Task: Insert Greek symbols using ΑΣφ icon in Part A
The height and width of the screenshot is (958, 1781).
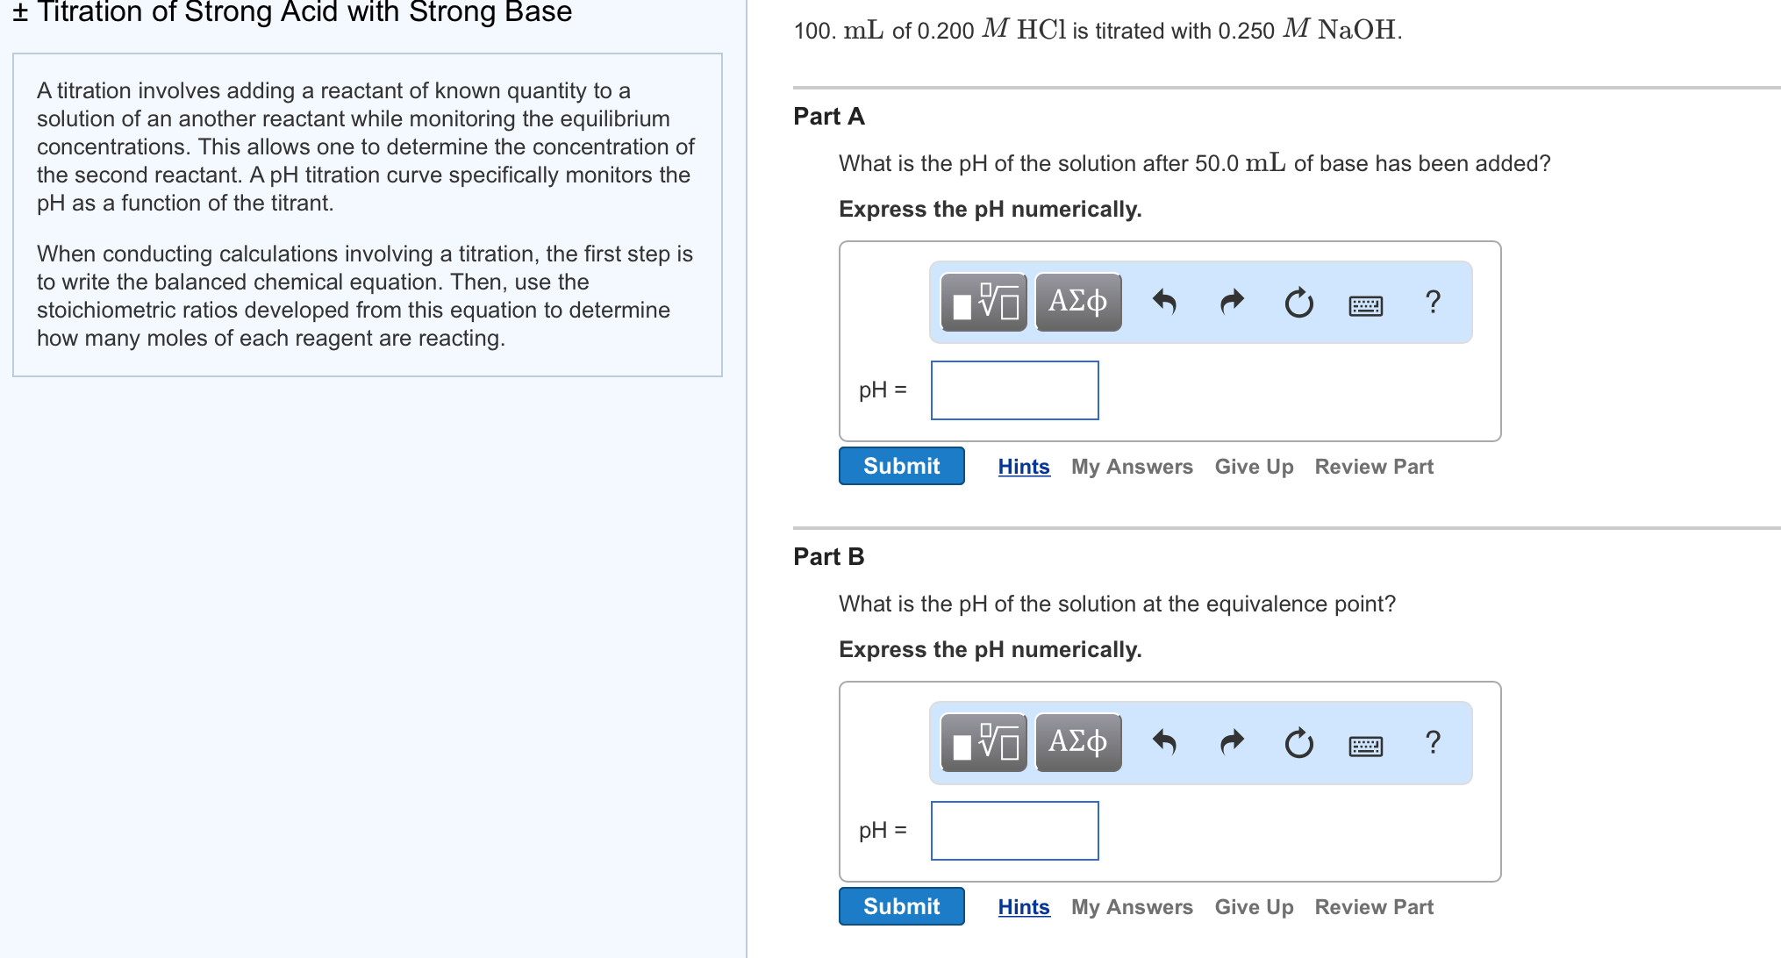Action: [1077, 302]
